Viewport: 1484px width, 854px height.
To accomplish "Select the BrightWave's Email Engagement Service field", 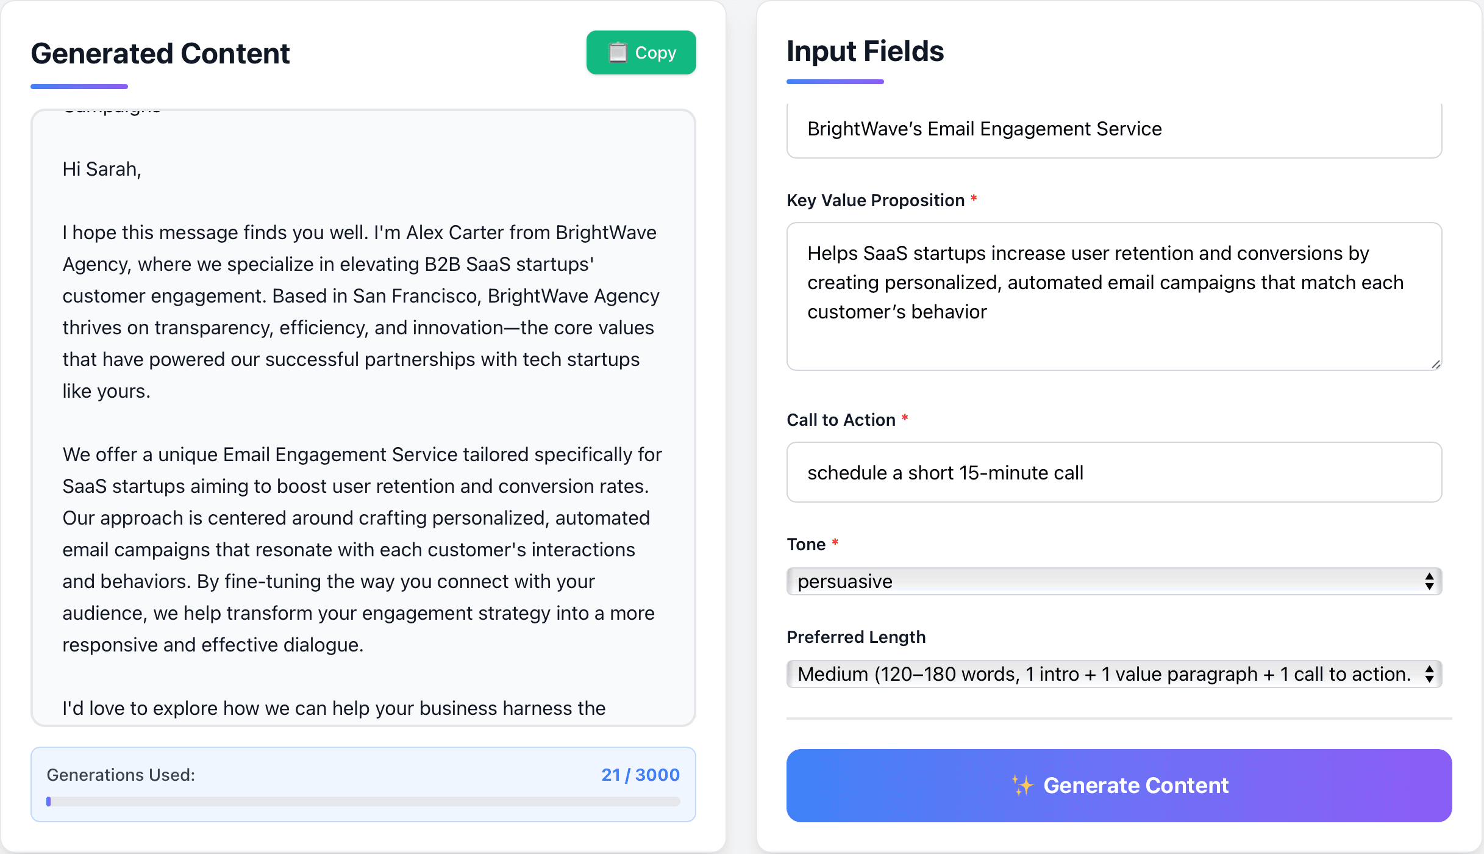I will [x=1113, y=129].
